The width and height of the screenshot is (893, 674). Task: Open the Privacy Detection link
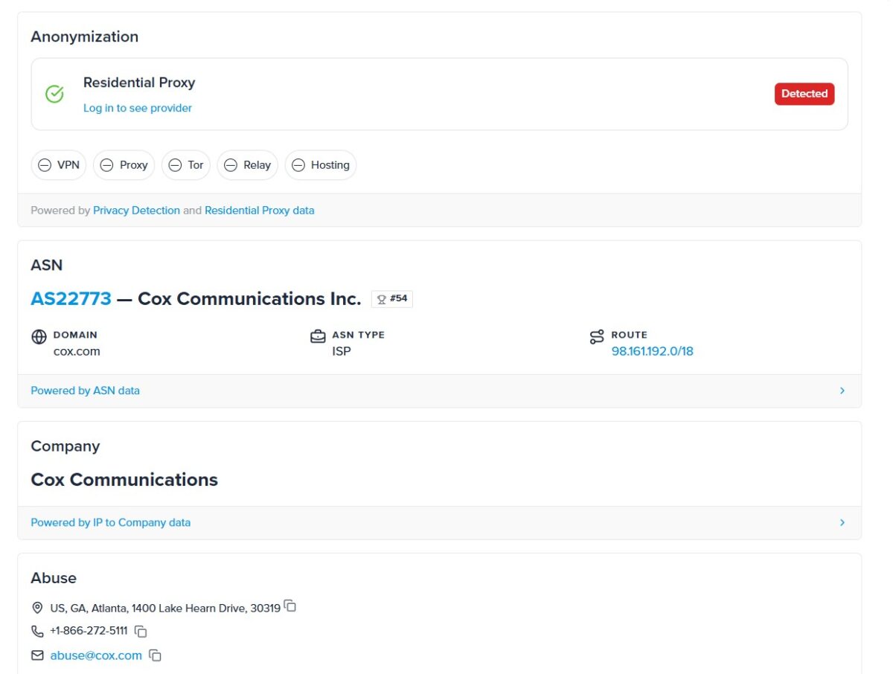pyautogui.click(x=136, y=211)
